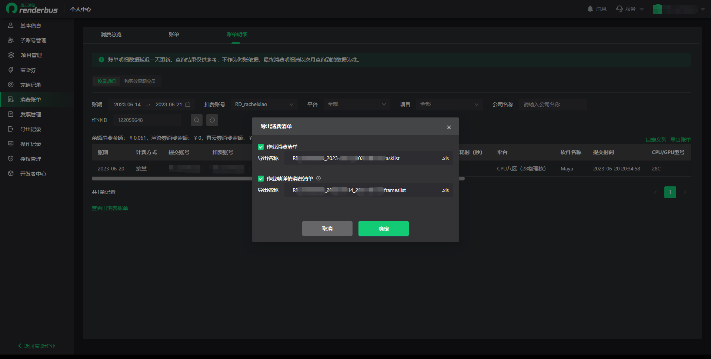Click the 2023-06-20 row date cell
Screen dimensions: 711x359
tap(111, 169)
